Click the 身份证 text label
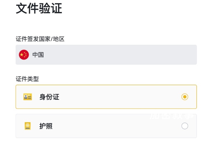The height and width of the screenshot is (143, 208). 49,97
